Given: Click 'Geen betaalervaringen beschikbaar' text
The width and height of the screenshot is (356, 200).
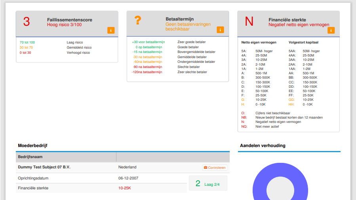Looking at the screenshot, I should 188,26.
